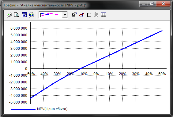Maximize the График window
The width and height of the screenshot is (173, 117).
152,4
